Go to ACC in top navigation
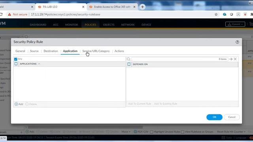 click(56, 24)
